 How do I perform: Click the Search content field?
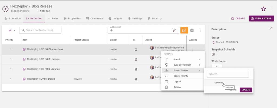point(40,30)
